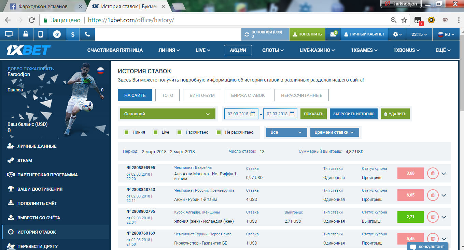Select the НА САЙТЕ tab
The width and height of the screenshot is (464, 250).
(x=135, y=95)
